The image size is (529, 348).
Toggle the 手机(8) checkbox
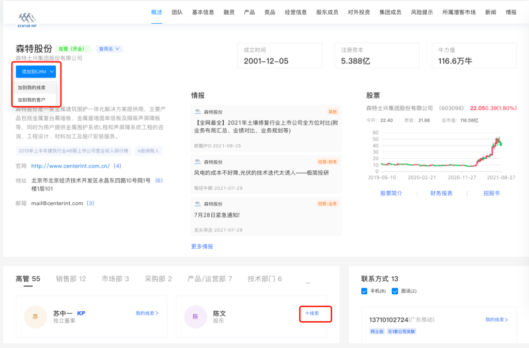[365, 291]
